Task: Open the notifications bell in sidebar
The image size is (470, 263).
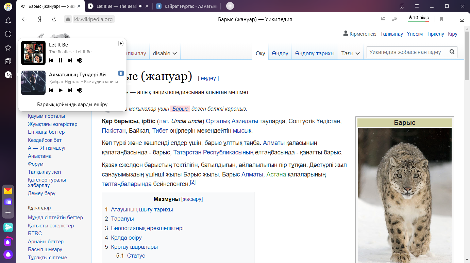Action: coord(8,20)
